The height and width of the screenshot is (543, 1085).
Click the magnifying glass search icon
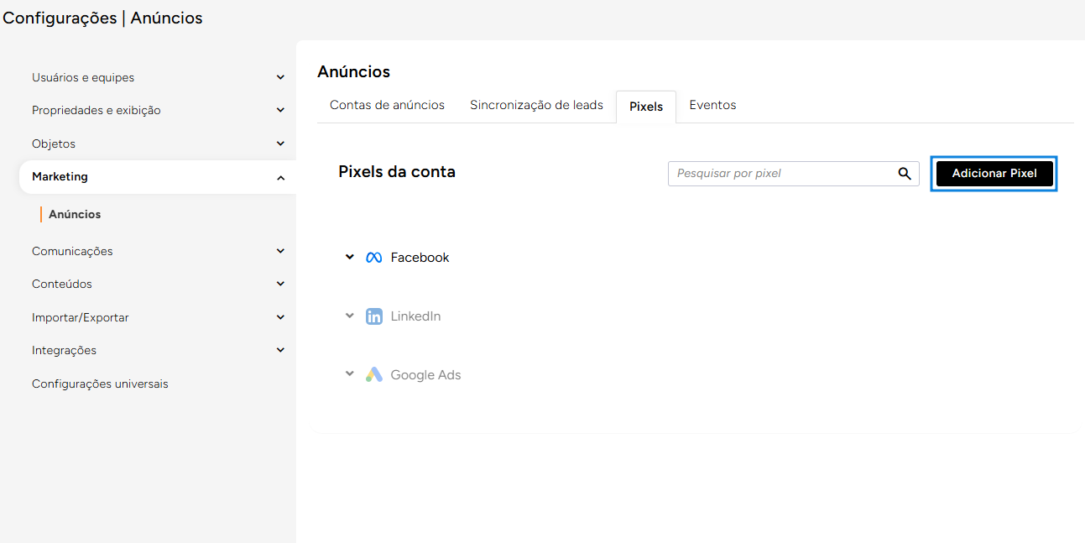pos(905,174)
